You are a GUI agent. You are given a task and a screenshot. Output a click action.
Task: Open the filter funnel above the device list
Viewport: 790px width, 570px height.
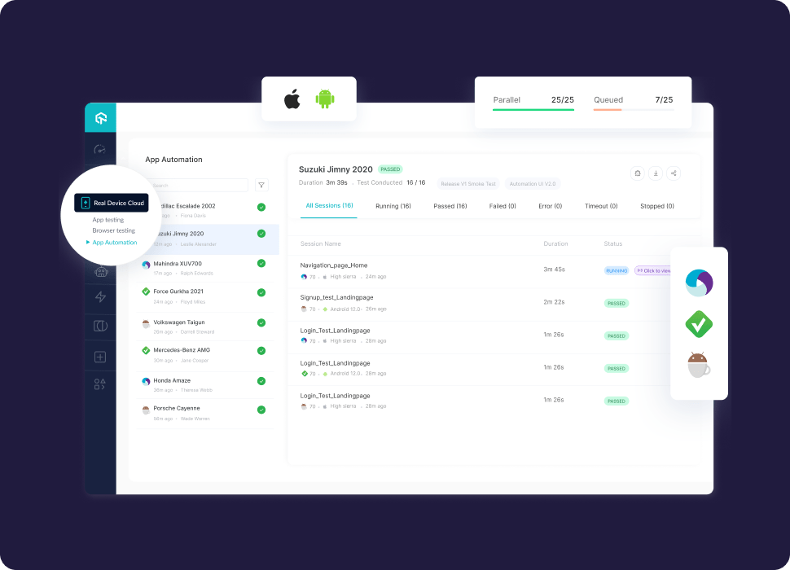click(261, 185)
